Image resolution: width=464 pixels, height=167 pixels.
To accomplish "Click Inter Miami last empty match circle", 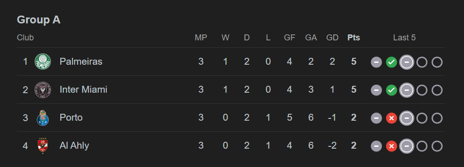I will 437,90.
